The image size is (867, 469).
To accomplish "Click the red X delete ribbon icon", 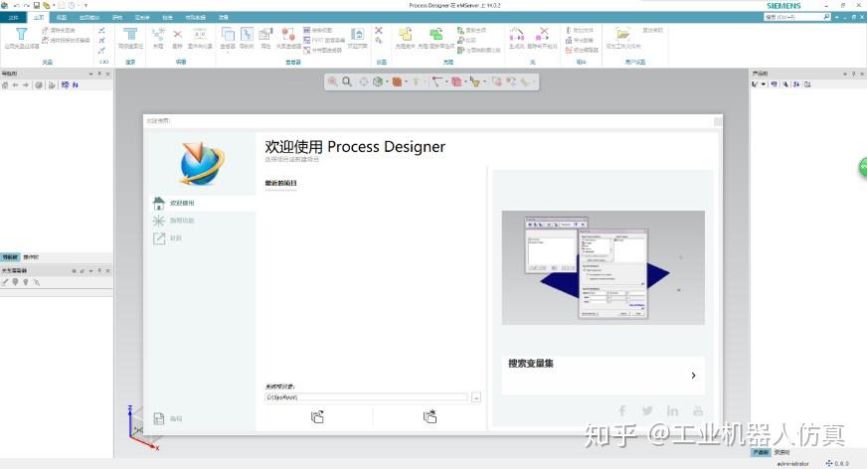I will 178,35.
